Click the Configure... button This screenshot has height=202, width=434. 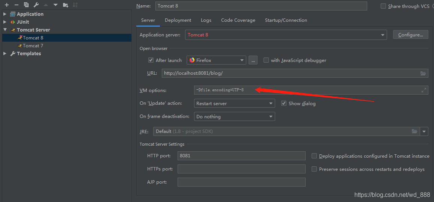pyautogui.click(x=411, y=35)
